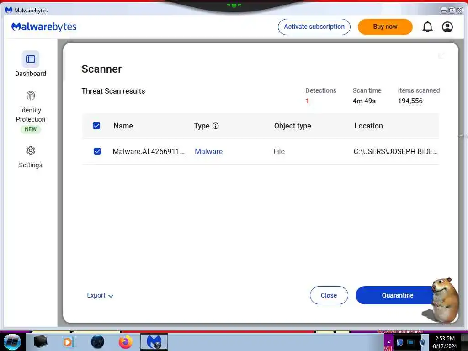The image size is (468, 351).
Task: Open the media player taskbar icon
Action: [68, 342]
